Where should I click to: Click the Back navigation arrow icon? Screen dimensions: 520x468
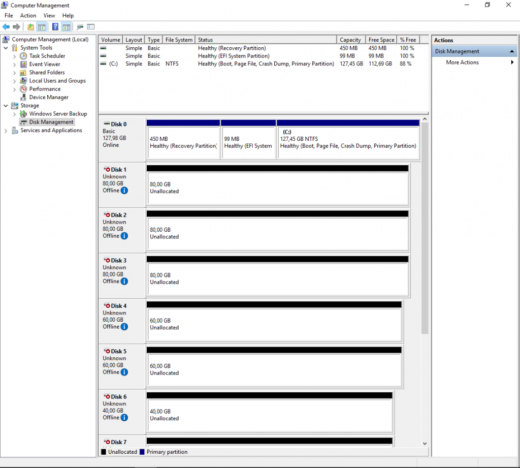click(6, 27)
